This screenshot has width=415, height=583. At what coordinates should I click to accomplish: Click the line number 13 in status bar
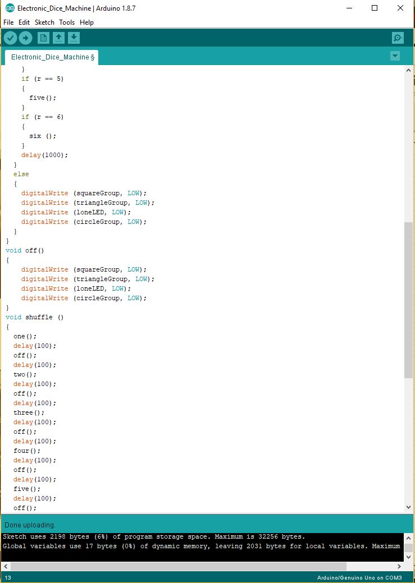click(x=8, y=578)
